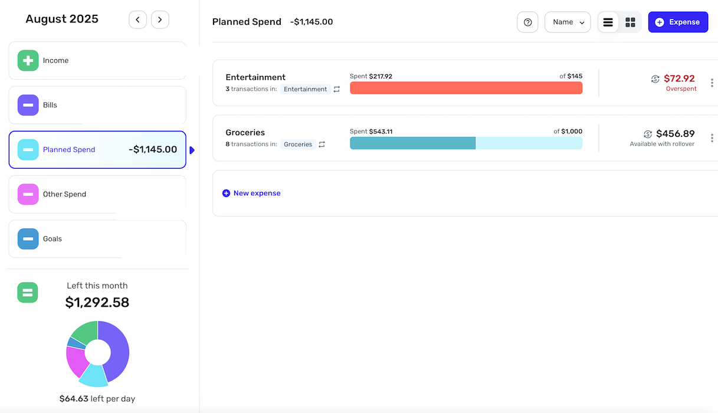Switch to list view
718x413 pixels.
click(608, 22)
